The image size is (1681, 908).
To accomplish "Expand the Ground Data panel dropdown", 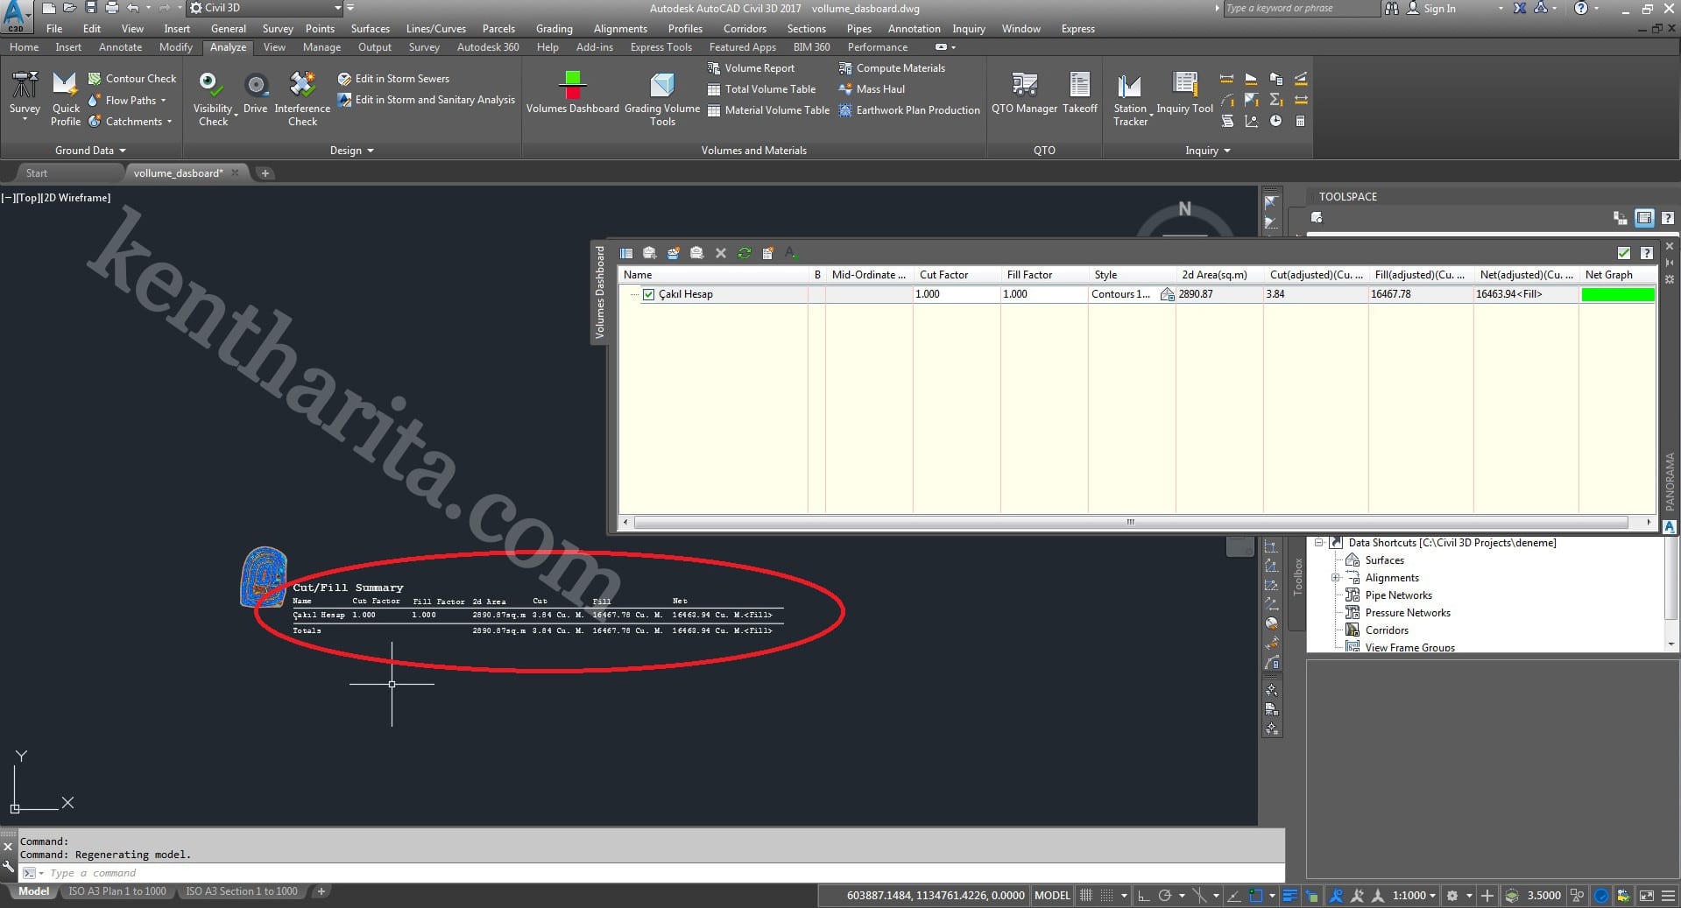I will tap(90, 151).
